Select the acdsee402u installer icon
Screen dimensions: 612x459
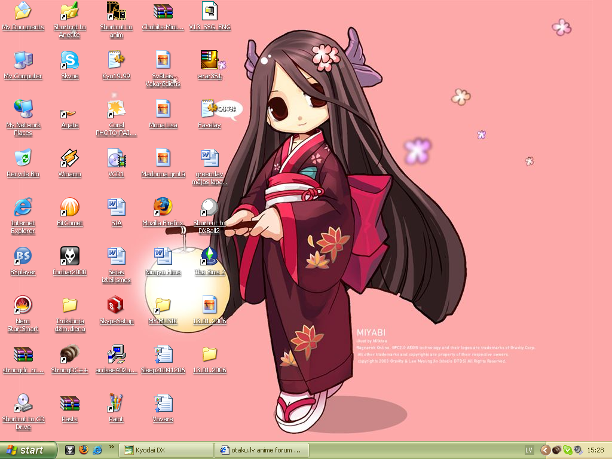click(117, 354)
